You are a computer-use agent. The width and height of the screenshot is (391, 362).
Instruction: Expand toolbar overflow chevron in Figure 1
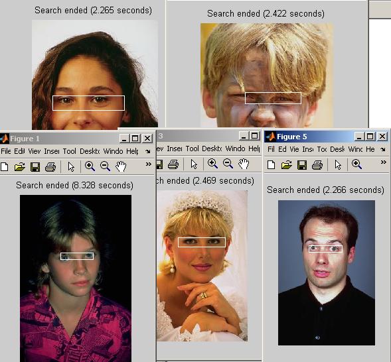[x=149, y=164]
